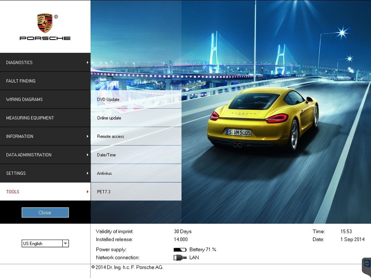Click the Porsche crest logo
The height and width of the screenshot is (278, 371).
tap(45, 23)
